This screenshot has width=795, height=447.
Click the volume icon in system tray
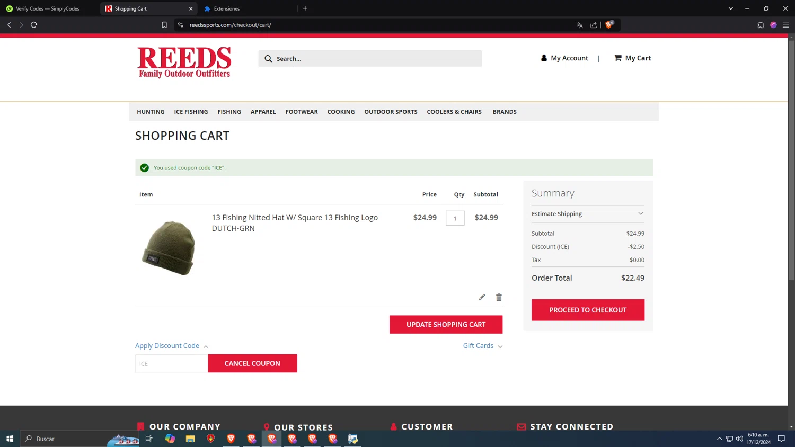click(739, 439)
